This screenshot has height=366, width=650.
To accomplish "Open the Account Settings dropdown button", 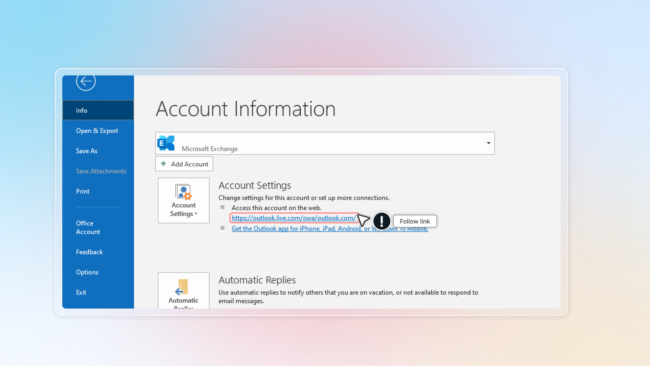I will point(183,209).
